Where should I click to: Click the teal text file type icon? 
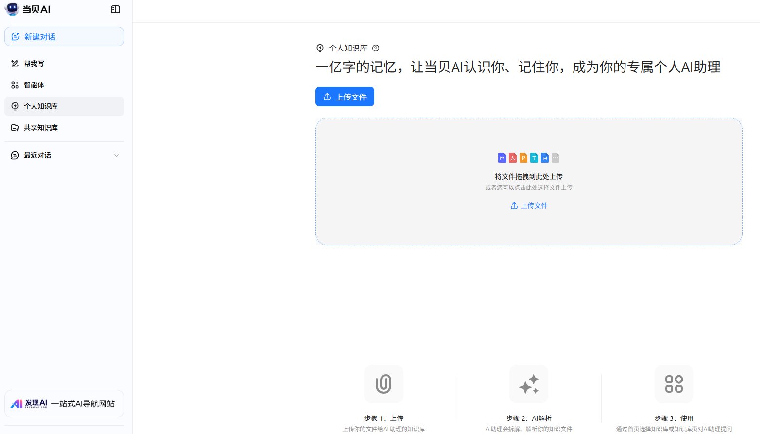point(534,158)
